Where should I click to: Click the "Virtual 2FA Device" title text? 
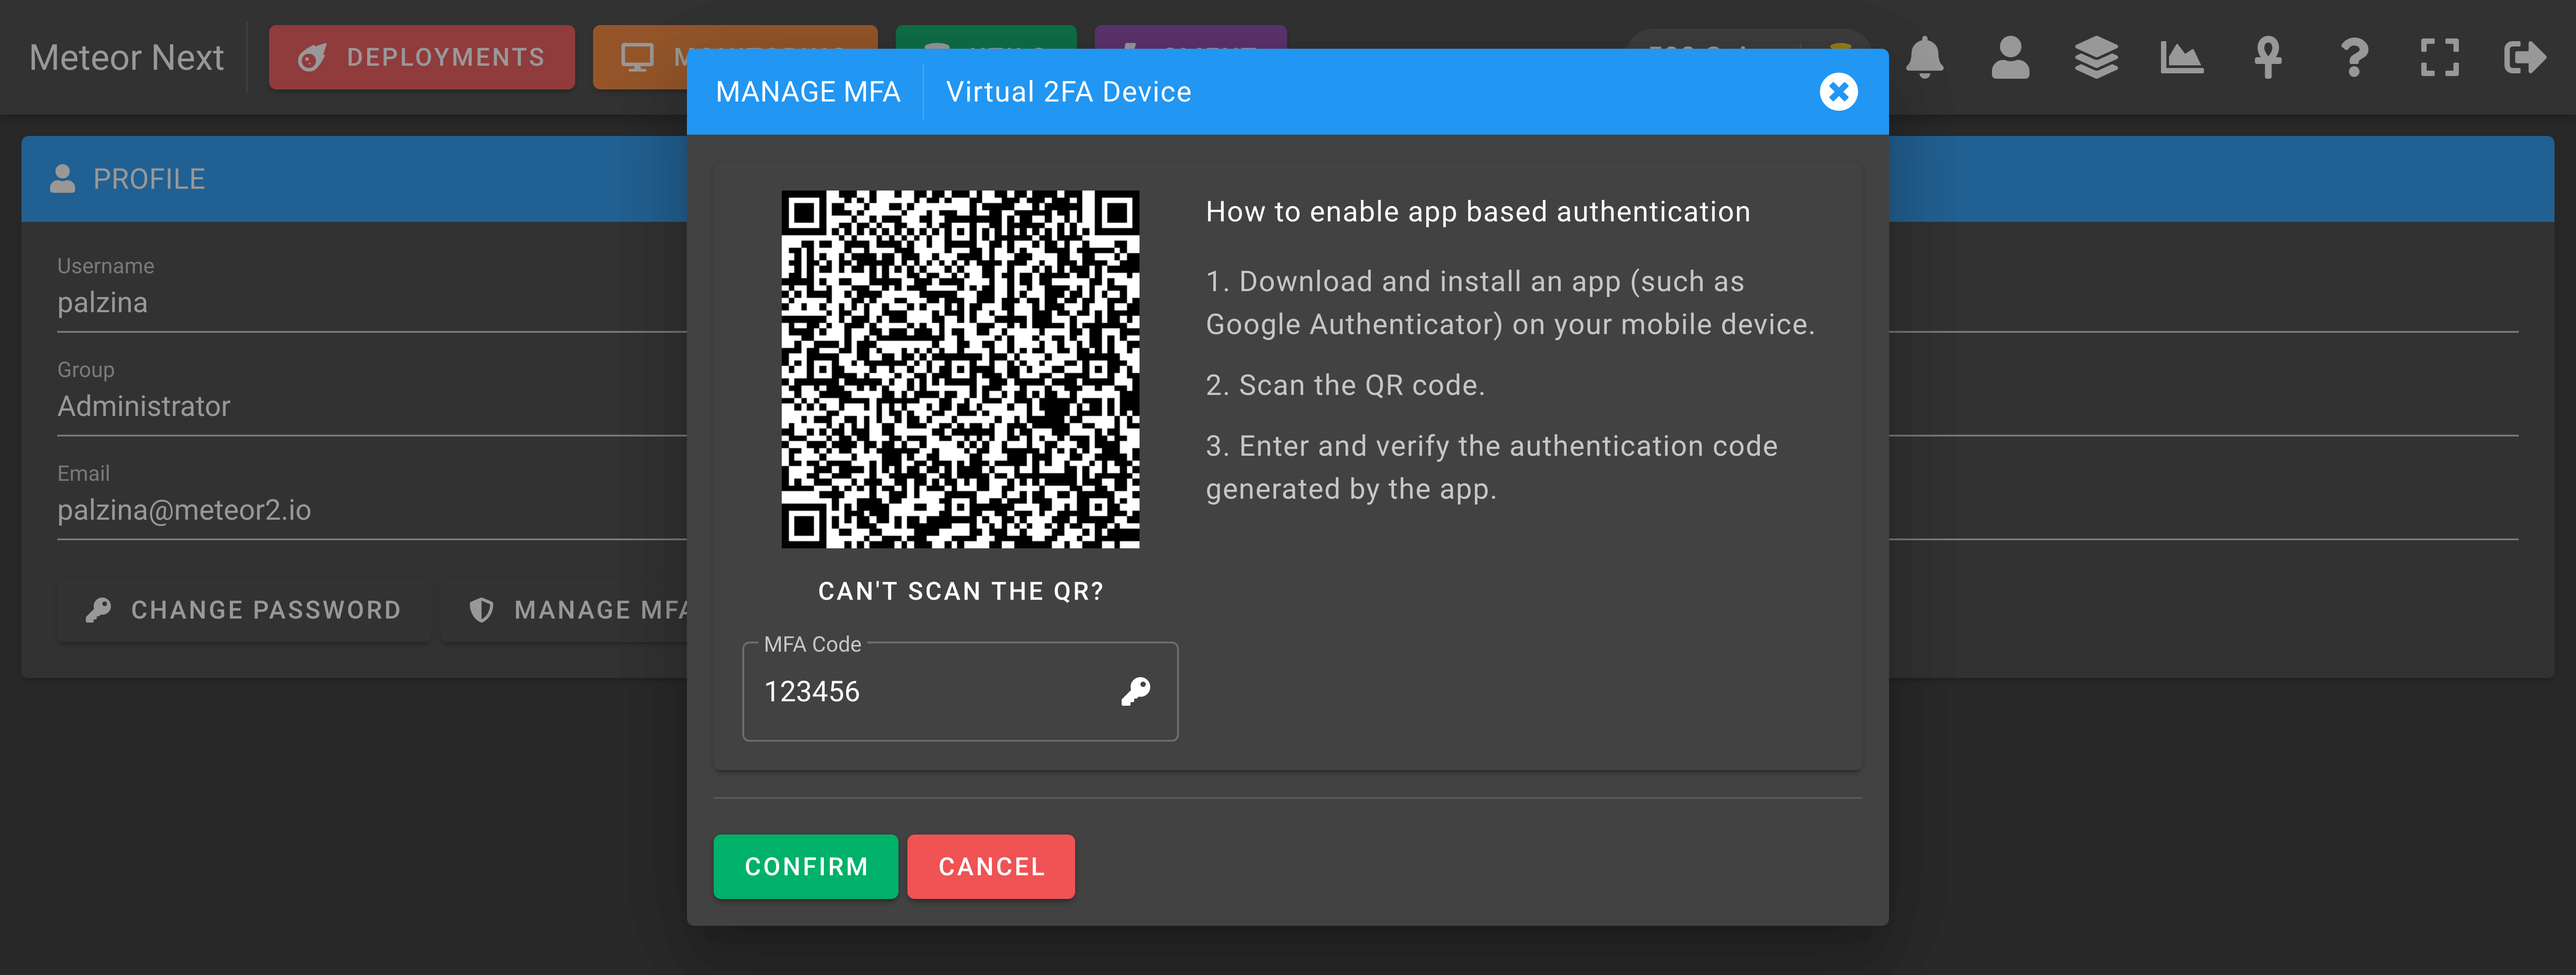[x=1069, y=92]
